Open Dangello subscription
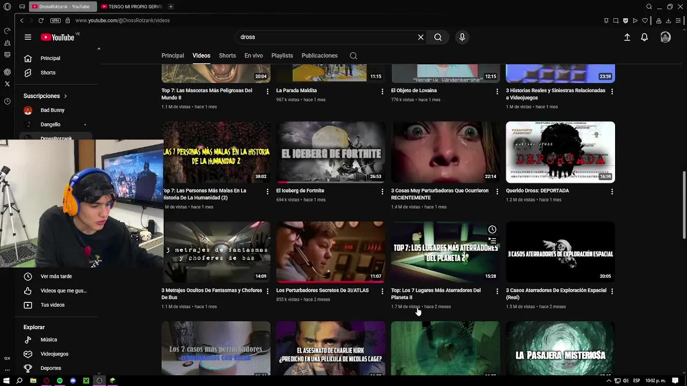Screen dimensions: 687x386 56,124
